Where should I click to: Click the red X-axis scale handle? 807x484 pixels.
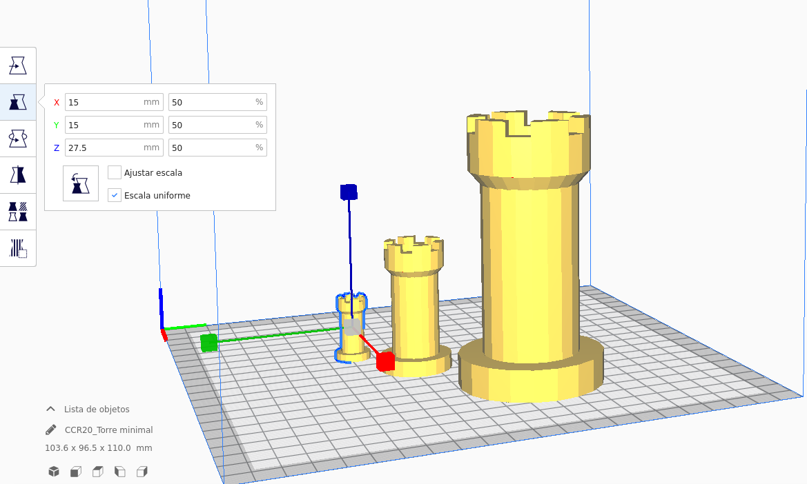(x=385, y=361)
